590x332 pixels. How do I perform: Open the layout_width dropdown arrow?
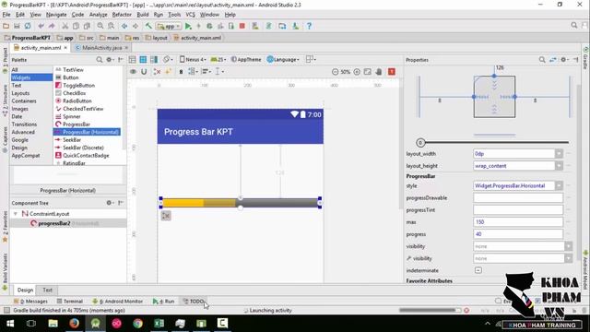tap(559, 154)
